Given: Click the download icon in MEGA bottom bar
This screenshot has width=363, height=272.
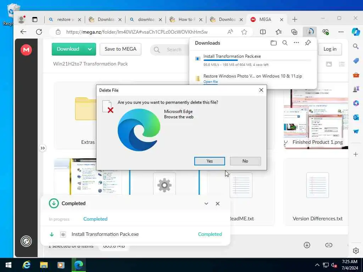Looking at the screenshot, I should (307, 245).
